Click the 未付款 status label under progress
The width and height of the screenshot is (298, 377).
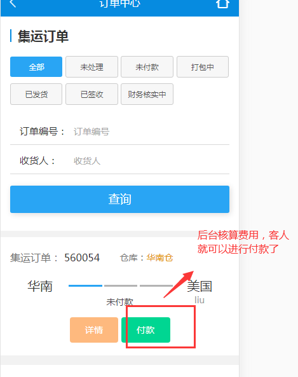click(x=119, y=302)
